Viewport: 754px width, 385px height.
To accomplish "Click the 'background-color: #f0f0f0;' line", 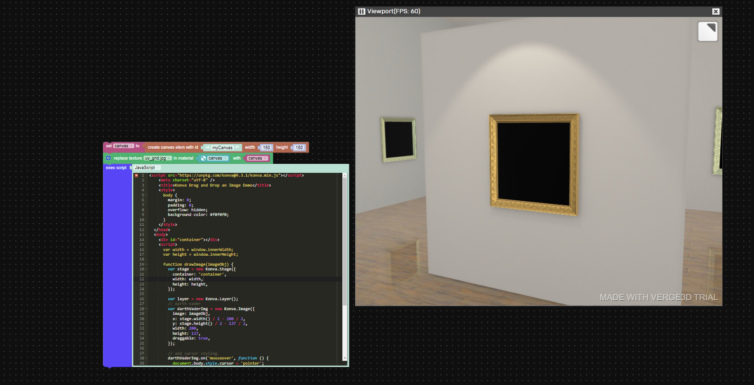I will [198, 215].
